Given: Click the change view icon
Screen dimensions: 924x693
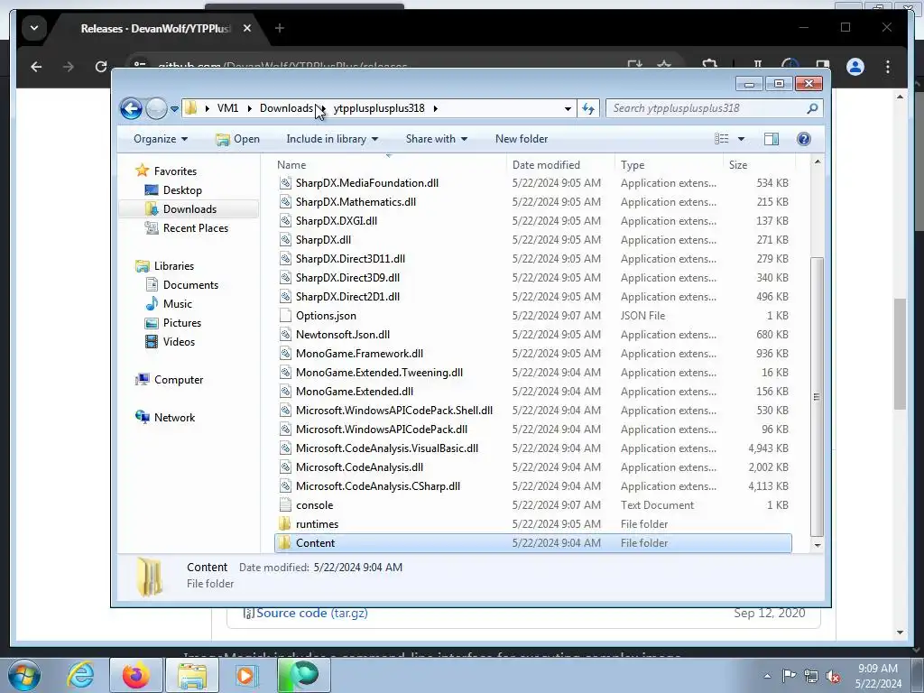Looking at the screenshot, I should point(721,139).
